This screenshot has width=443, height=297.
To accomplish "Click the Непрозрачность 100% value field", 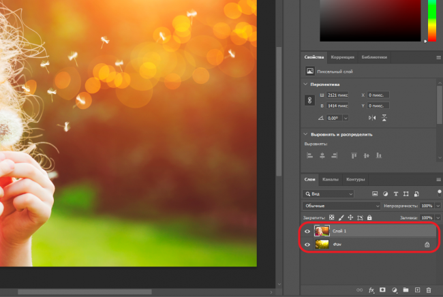I will pos(427,206).
